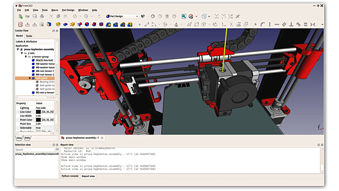Click the New document icon
The height and width of the screenshot is (191, 339).
coord(20,16)
